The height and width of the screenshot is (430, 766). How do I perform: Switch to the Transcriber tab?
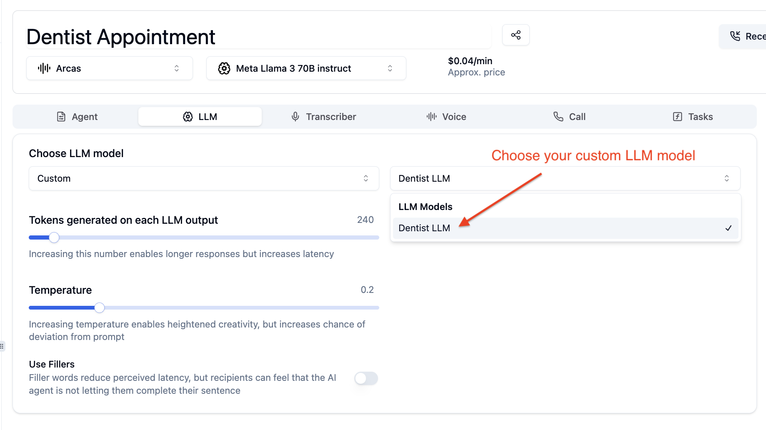pos(323,117)
